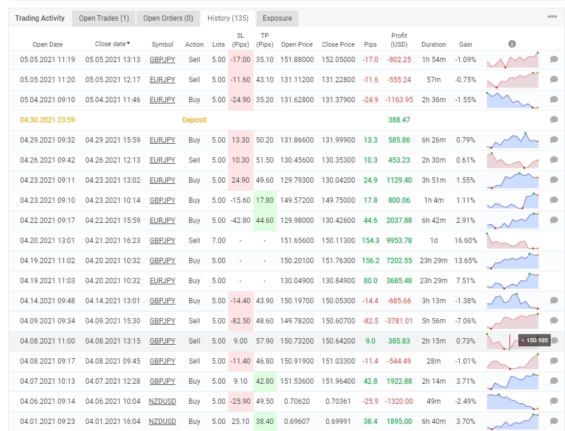565x431 pixels.
Task: Sort table by Open Date header
Action: click(47, 44)
